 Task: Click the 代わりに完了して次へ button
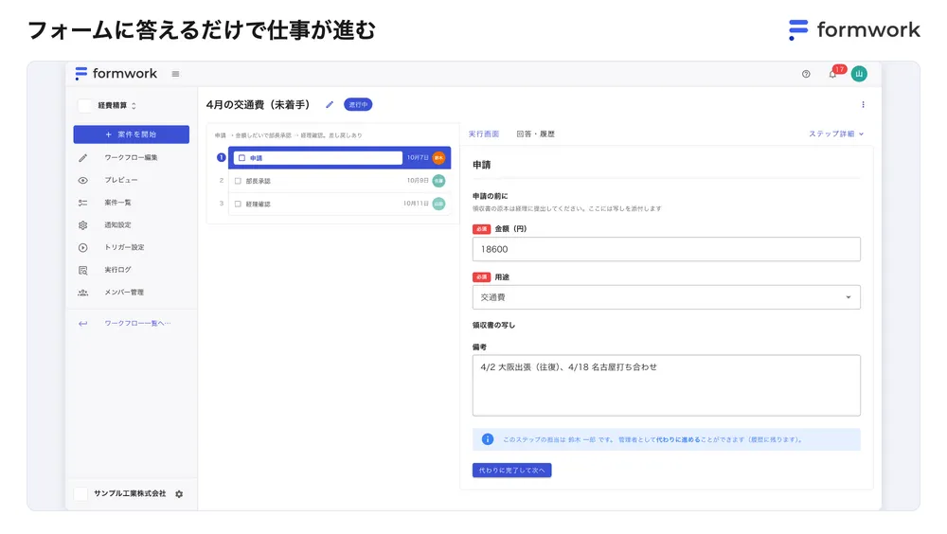point(511,470)
